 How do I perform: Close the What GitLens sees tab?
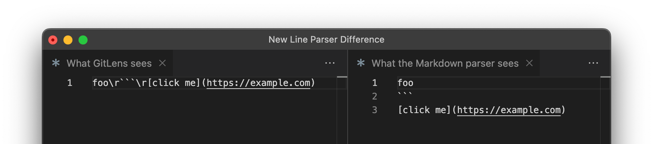(x=162, y=63)
